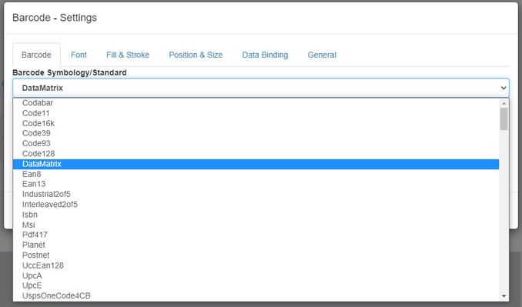Select Planet in the list
Viewport: 522px width, 307px height.
(x=256, y=245)
